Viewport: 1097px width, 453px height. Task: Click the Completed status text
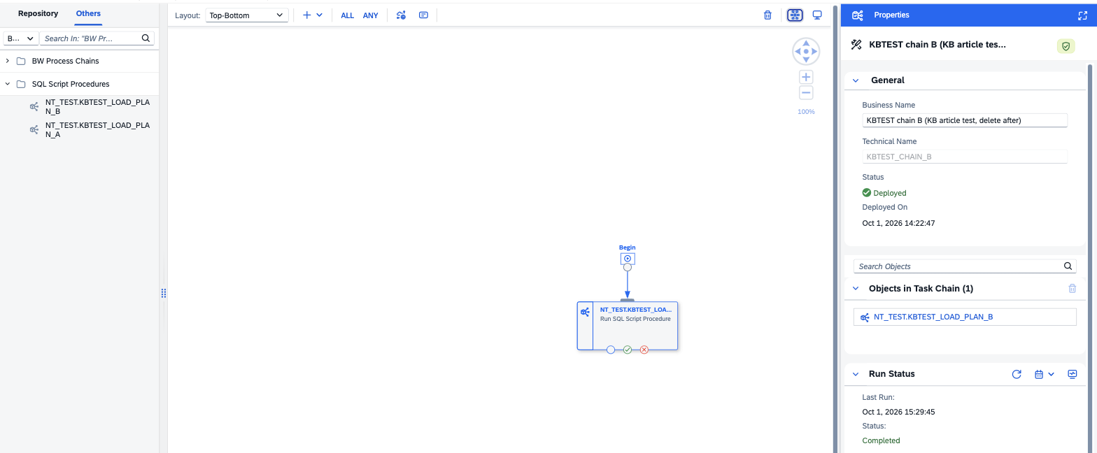(x=881, y=441)
